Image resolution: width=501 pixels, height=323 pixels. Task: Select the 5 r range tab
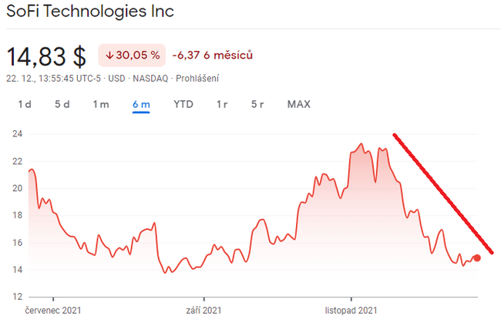tap(258, 104)
